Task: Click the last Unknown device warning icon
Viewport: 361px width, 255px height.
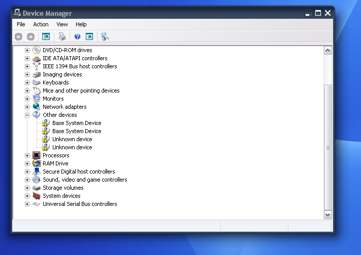Action: coord(46,147)
